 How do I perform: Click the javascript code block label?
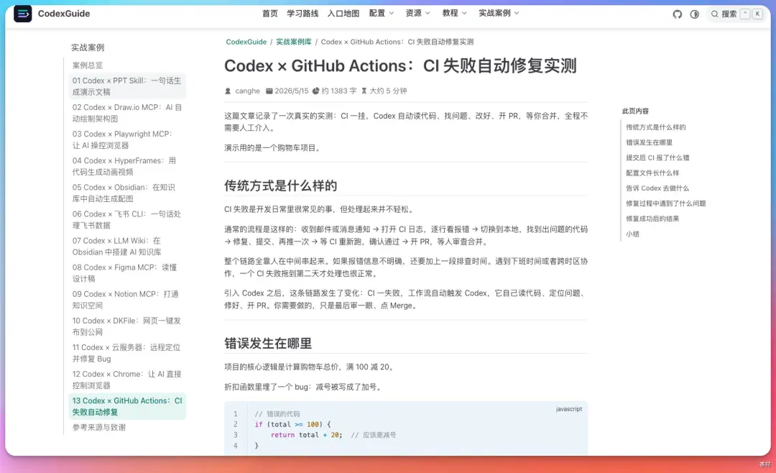click(568, 409)
